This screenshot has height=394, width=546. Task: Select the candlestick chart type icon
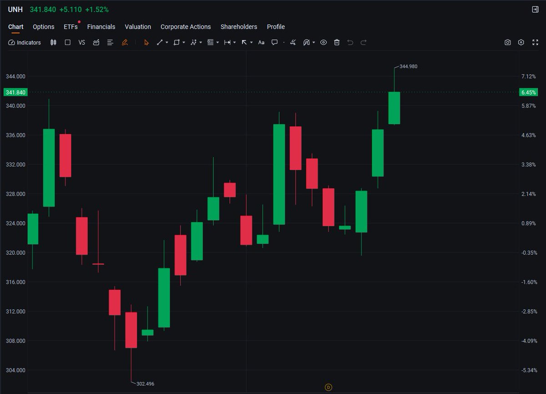tap(53, 42)
